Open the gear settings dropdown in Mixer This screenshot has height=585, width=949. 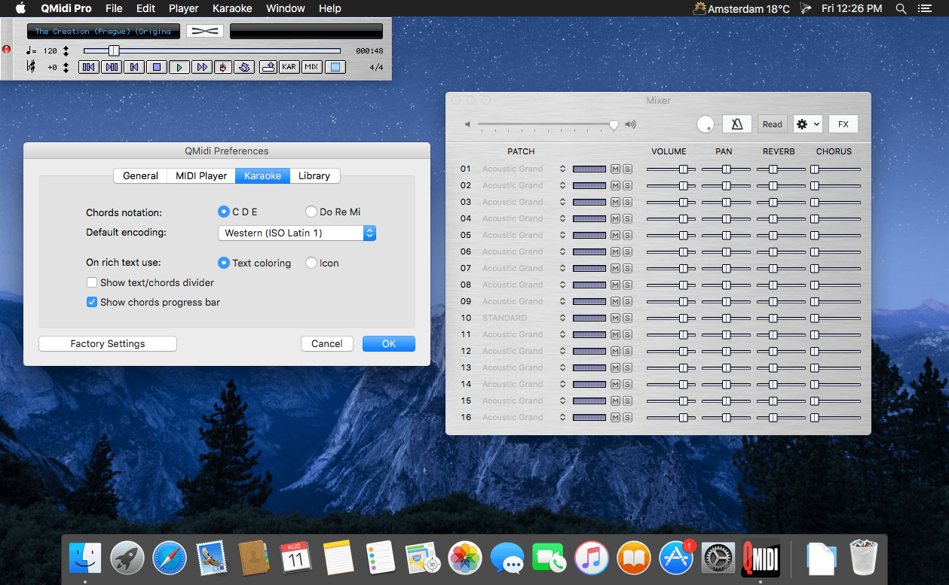pyautogui.click(x=807, y=124)
